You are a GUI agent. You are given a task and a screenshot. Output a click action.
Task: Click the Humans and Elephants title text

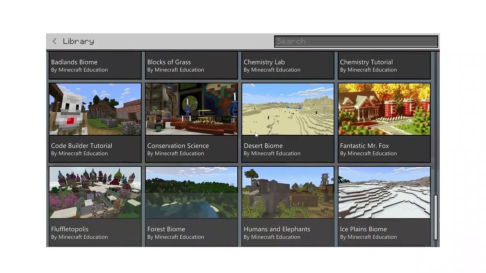(277, 229)
